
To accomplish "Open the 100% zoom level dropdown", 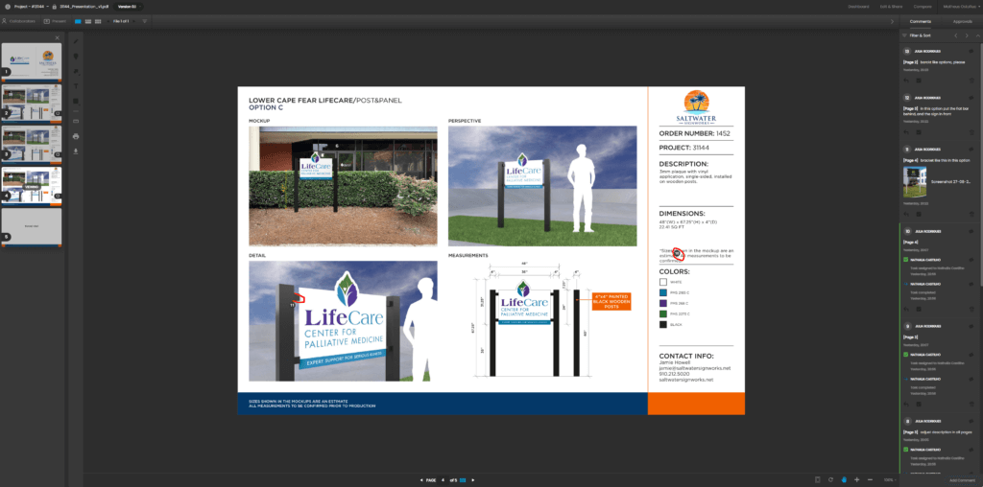I will [x=889, y=480].
